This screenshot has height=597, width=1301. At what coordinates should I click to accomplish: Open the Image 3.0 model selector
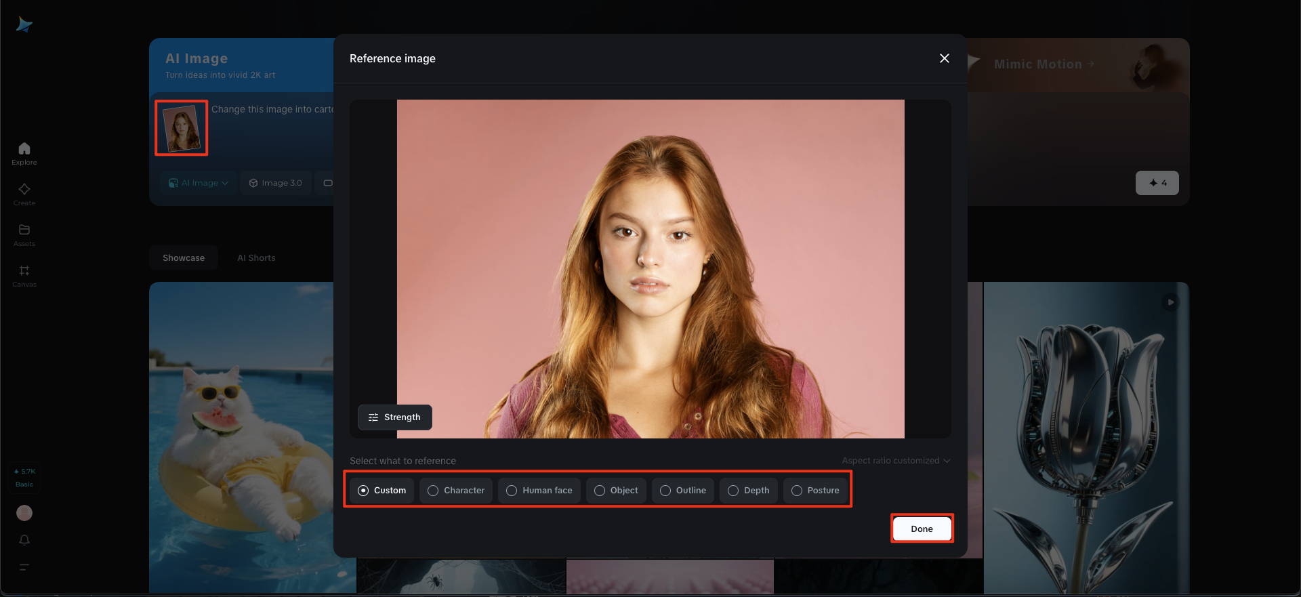point(276,183)
